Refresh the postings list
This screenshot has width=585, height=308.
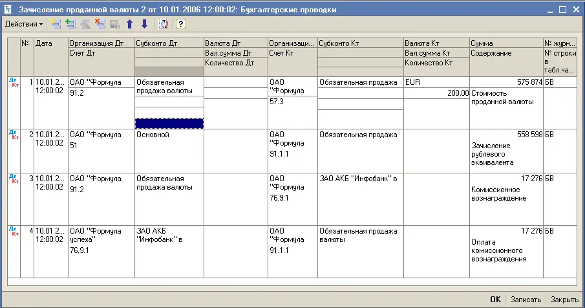click(164, 25)
